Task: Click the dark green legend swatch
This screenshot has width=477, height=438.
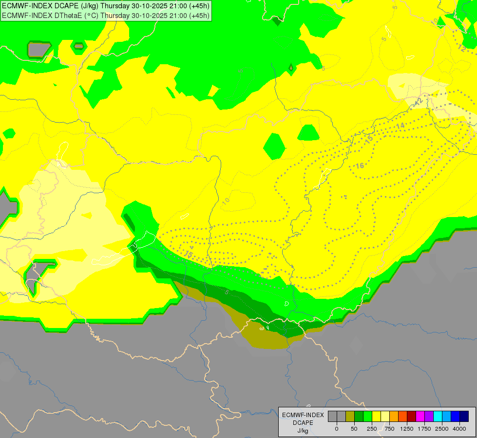Action: 359,417
